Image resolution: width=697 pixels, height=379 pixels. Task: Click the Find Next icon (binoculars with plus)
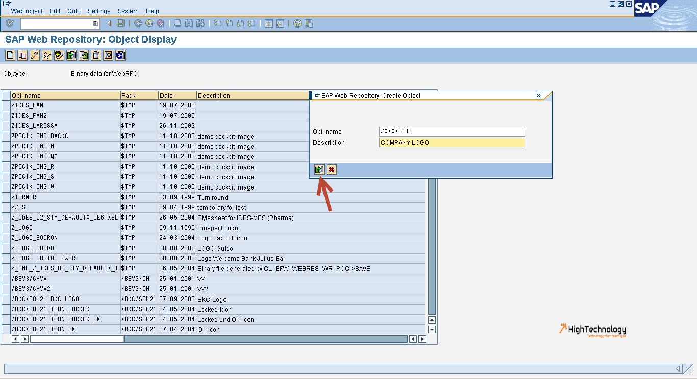click(x=201, y=23)
